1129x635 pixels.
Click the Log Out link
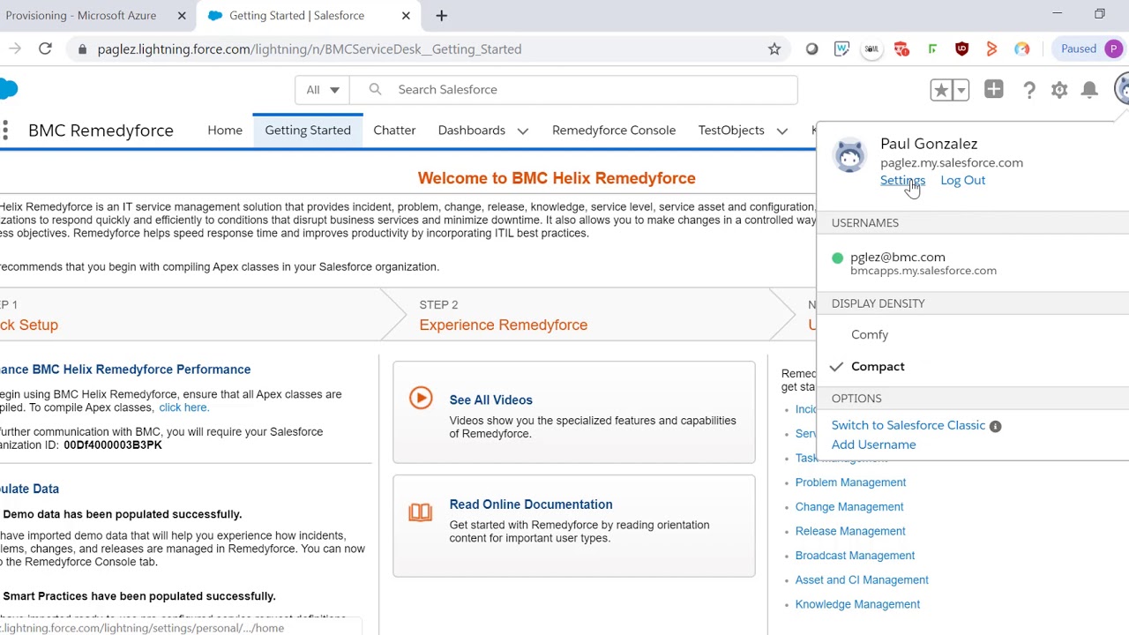pyautogui.click(x=962, y=181)
